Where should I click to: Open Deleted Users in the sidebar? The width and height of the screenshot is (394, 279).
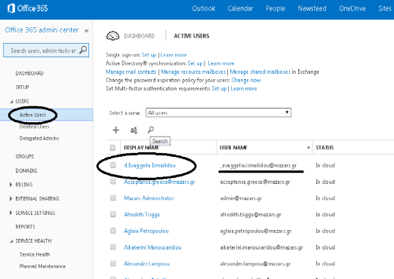point(34,127)
